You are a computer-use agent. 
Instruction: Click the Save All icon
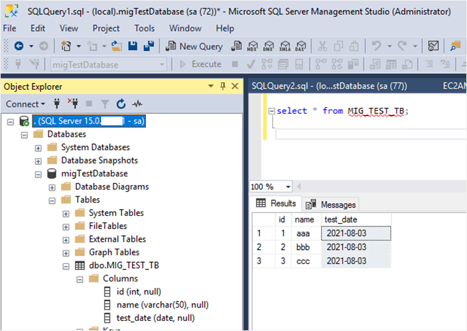click(x=149, y=46)
